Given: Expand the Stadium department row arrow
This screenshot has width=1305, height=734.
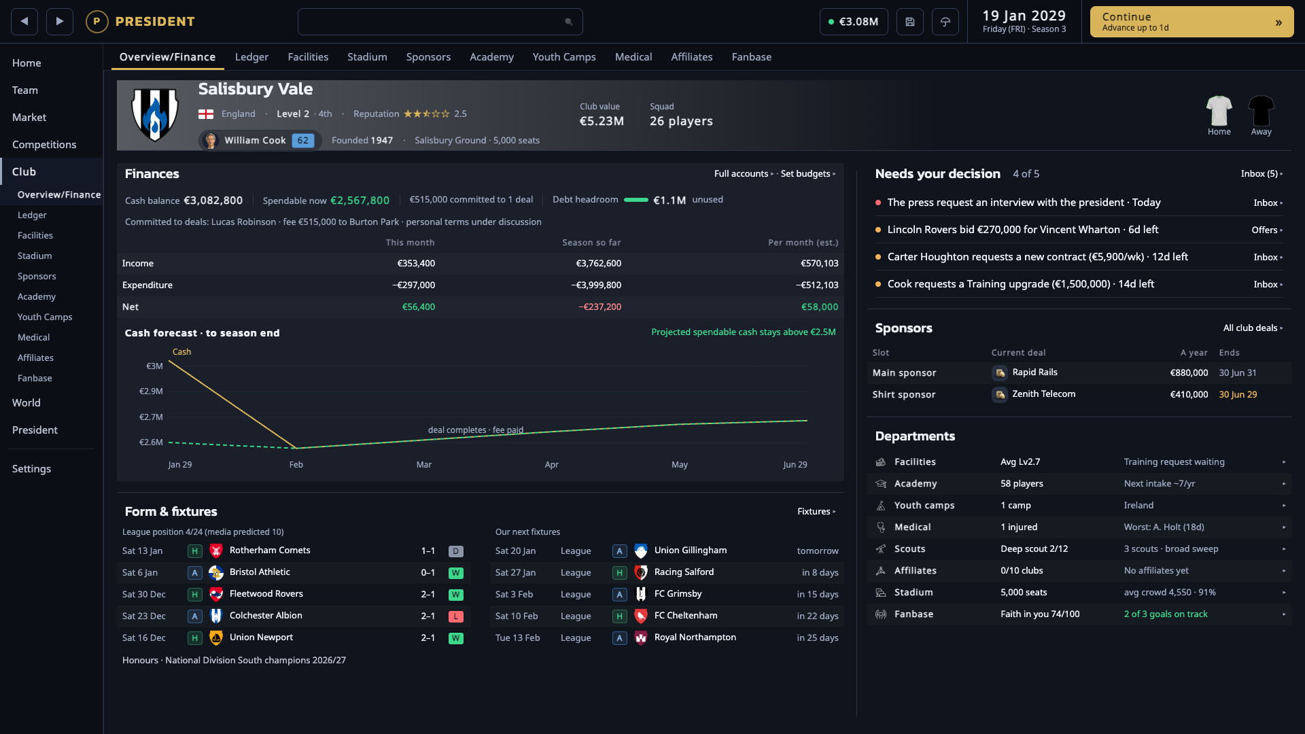Looking at the screenshot, I should [1284, 593].
